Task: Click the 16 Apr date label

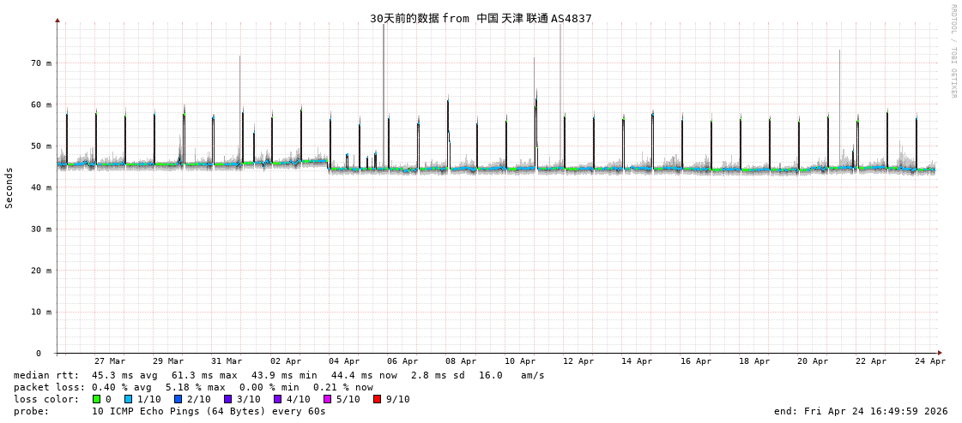Action: pos(696,361)
